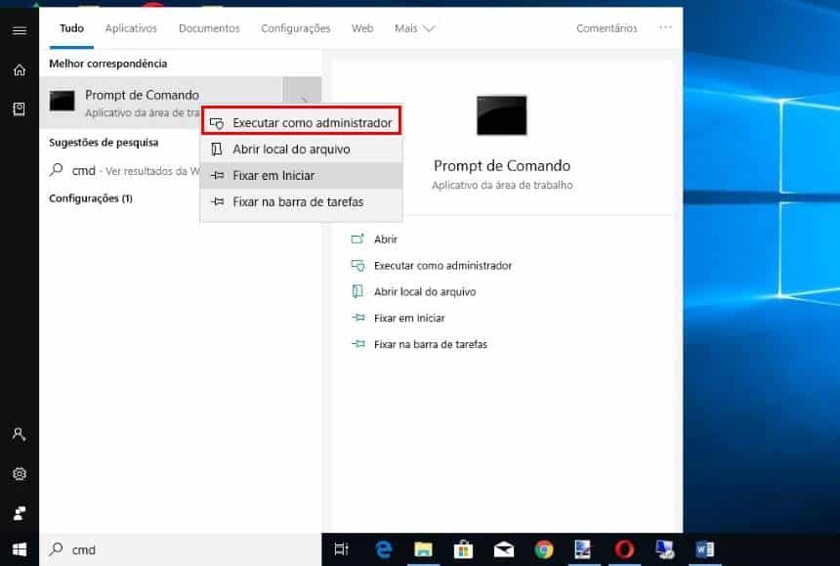840x566 pixels.
Task: Open the user account icon in the sidebar
Action: coord(20,434)
